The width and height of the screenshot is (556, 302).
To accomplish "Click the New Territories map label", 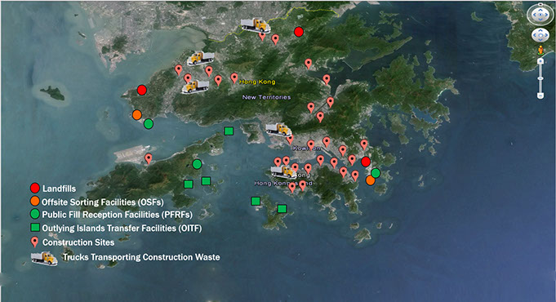I will pos(266,97).
